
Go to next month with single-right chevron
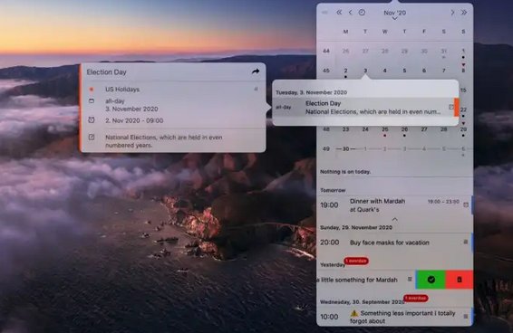click(452, 13)
